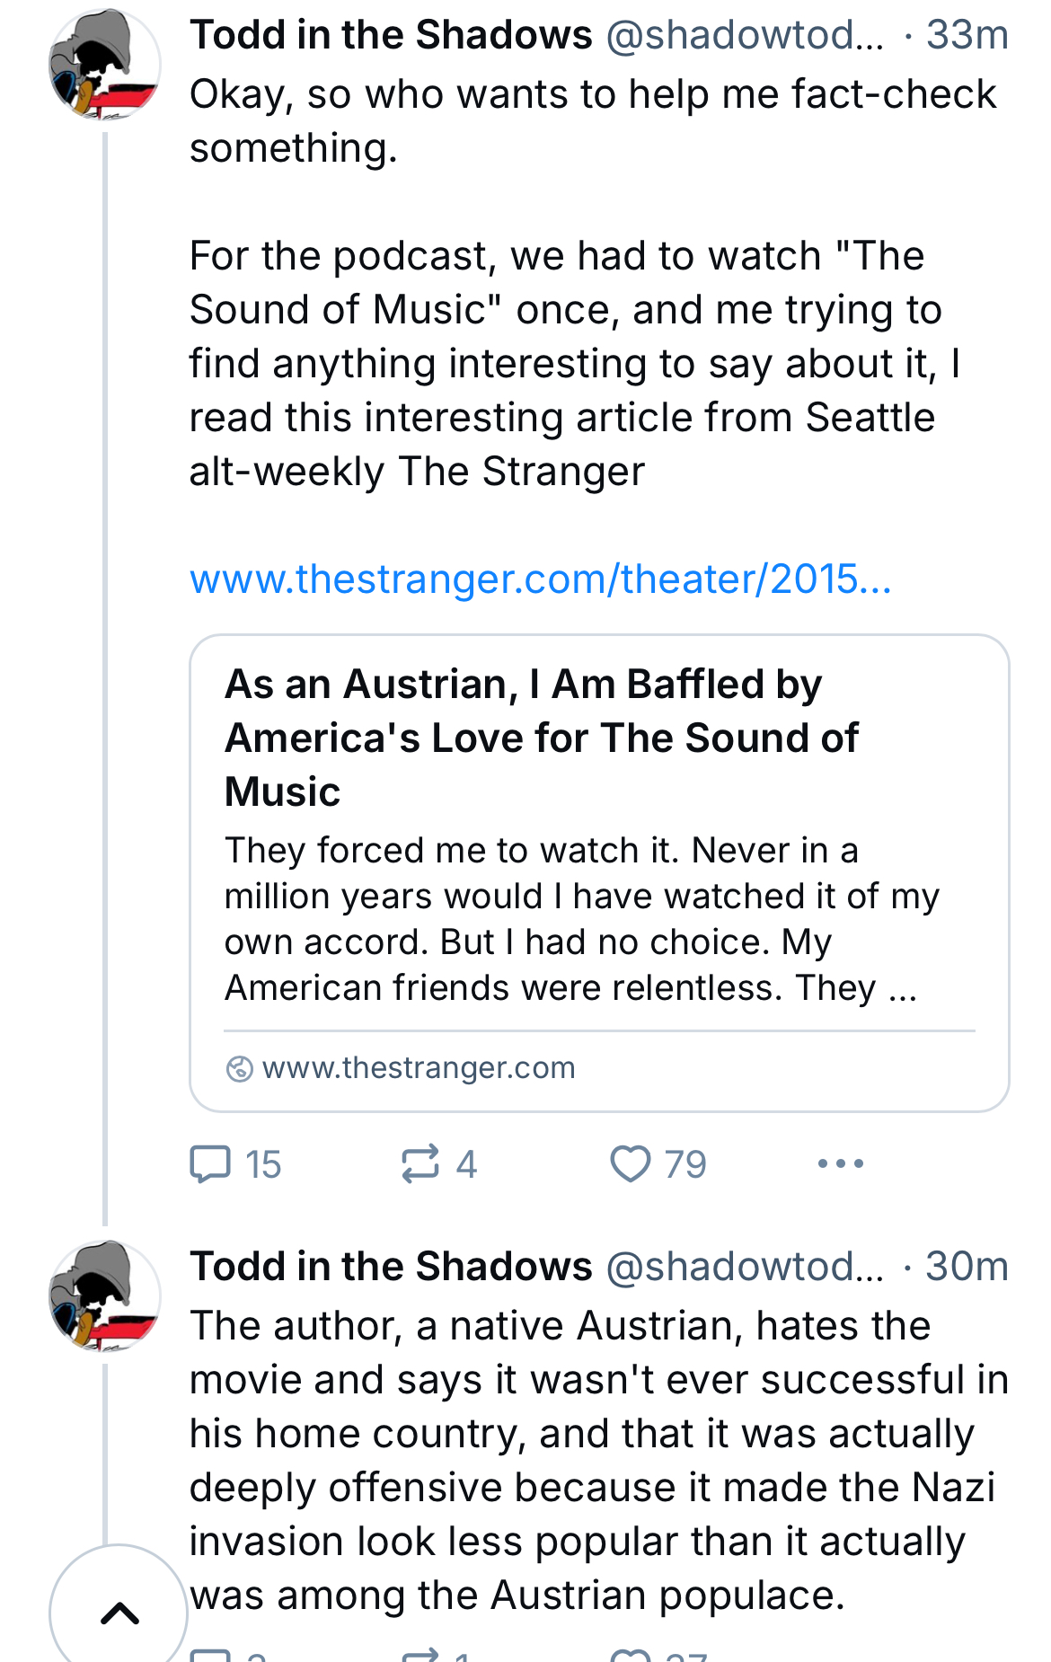Open the author name Todd in the Shadows on first post
This screenshot has width=1051, height=1662.
pos(391,35)
